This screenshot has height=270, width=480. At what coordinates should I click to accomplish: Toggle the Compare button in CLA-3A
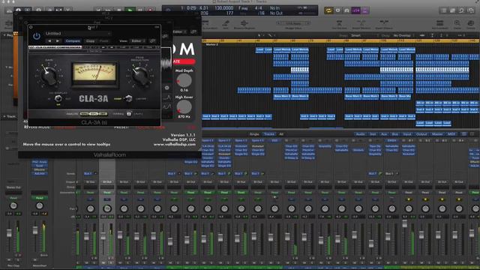pyautogui.click(x=73, y=40)
